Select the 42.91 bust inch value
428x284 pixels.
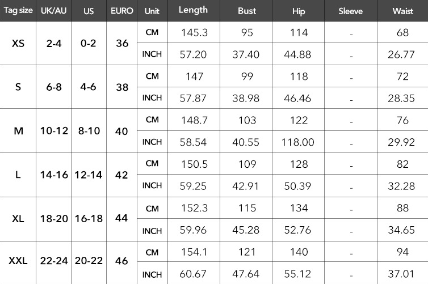pos(246,186)
